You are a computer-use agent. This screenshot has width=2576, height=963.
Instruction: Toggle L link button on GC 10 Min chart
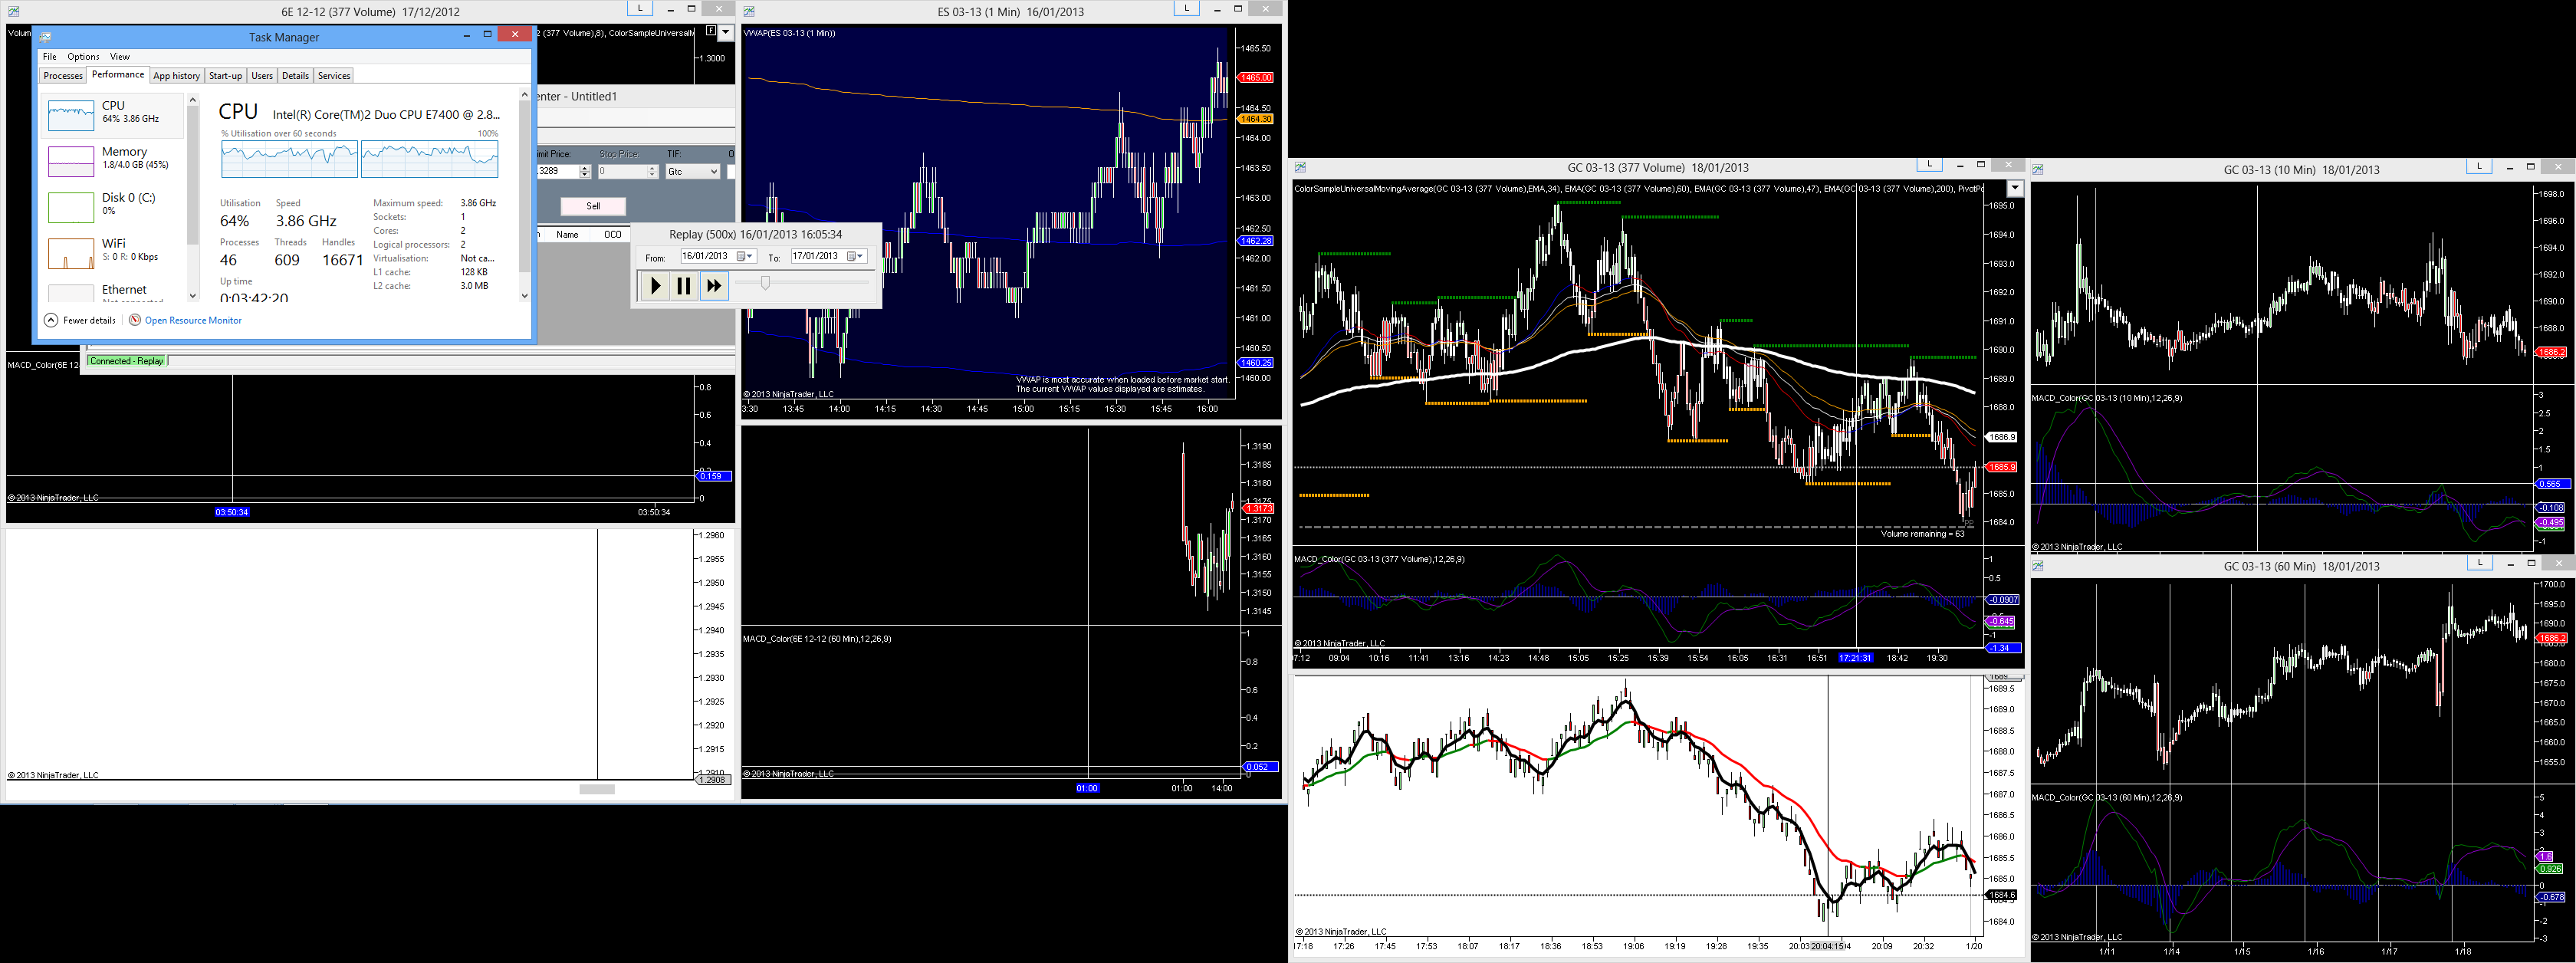click(2479, 166)
